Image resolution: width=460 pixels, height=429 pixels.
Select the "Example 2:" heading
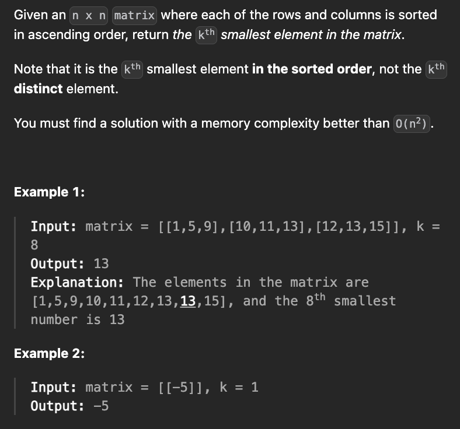pos(49,353)
